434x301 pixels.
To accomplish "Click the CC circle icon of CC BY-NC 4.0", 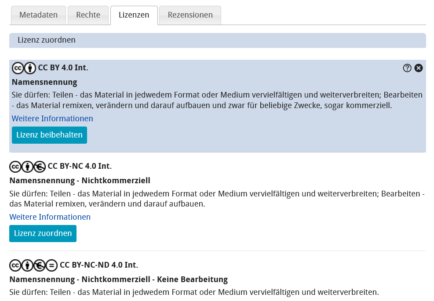I will pos(15,167).
